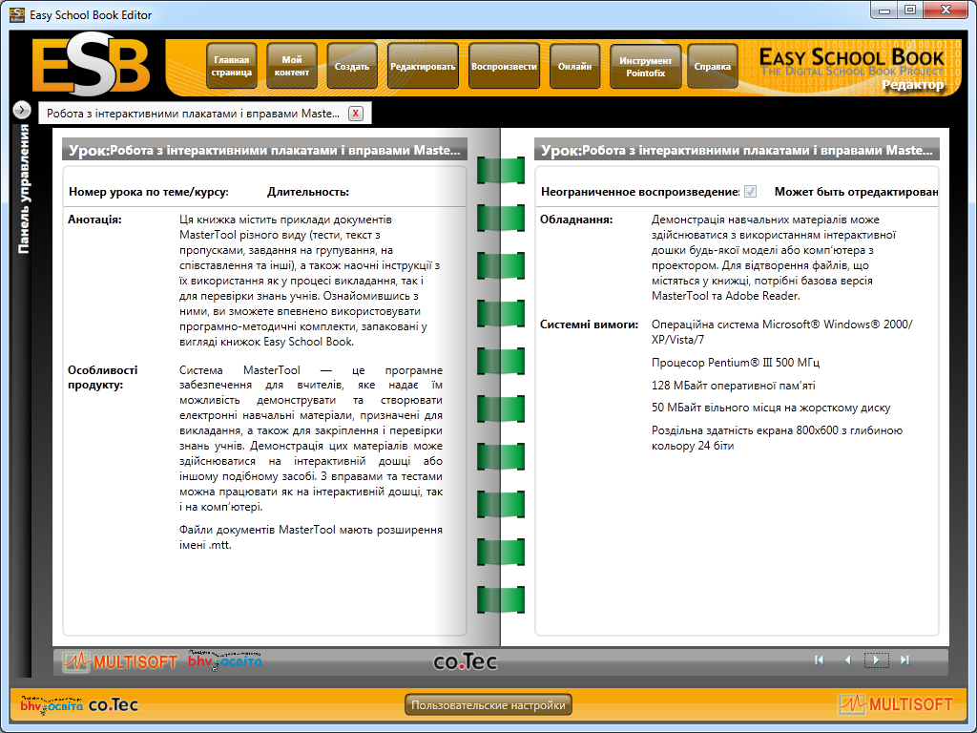977x733 pixels.
Task: Click the Создать button
Action: click(x=352, y=66)
